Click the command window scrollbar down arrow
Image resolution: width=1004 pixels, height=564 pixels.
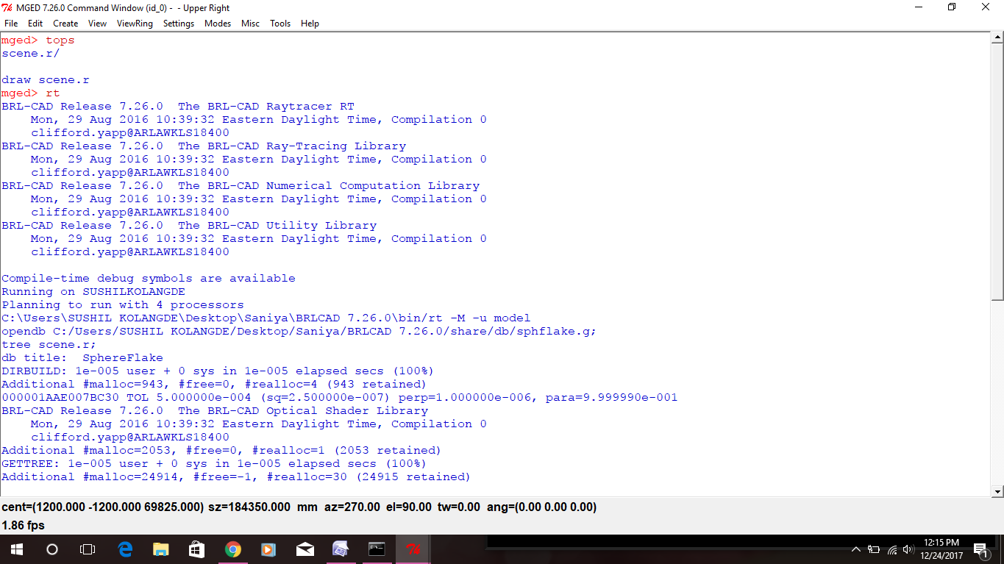click(997, 490)
